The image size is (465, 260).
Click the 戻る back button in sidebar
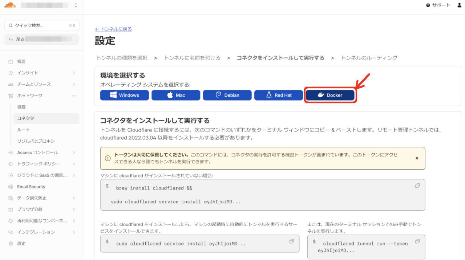tap(42, 39)
